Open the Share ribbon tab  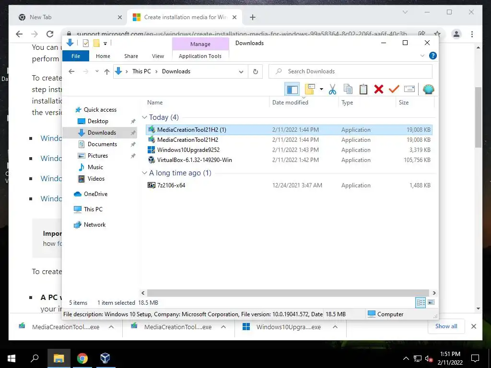(x=131, y=56)
